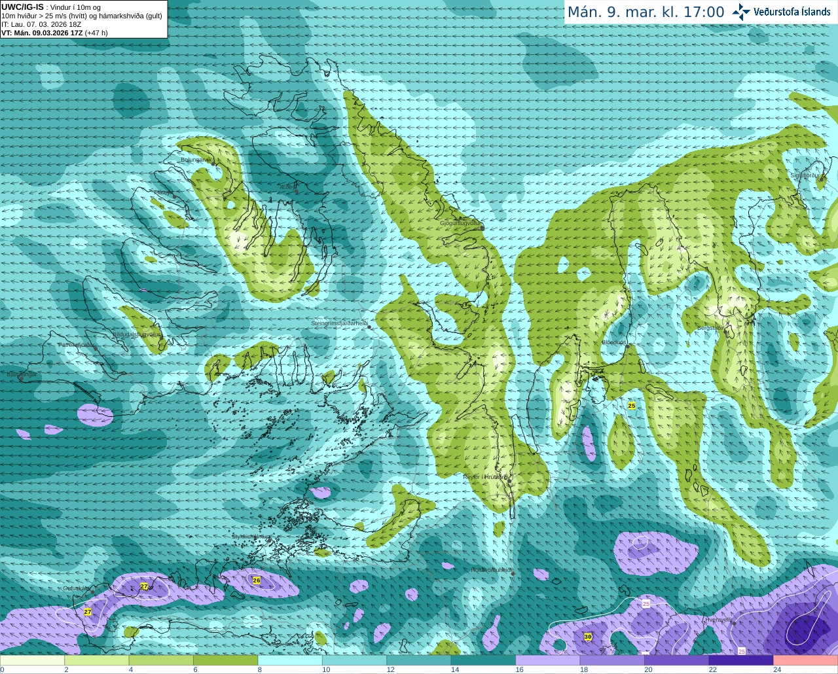Select the Æðey station label

(287, 186)
